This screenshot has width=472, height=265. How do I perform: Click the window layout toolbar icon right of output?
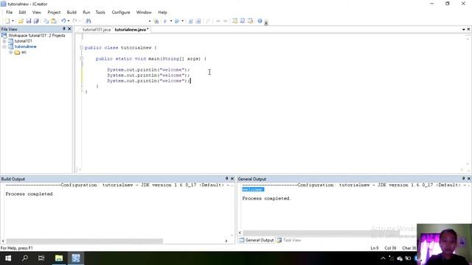coord(250,21)
